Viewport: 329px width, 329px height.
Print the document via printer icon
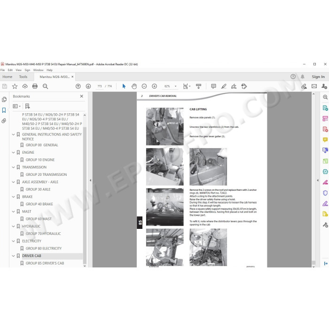point(35,86)
